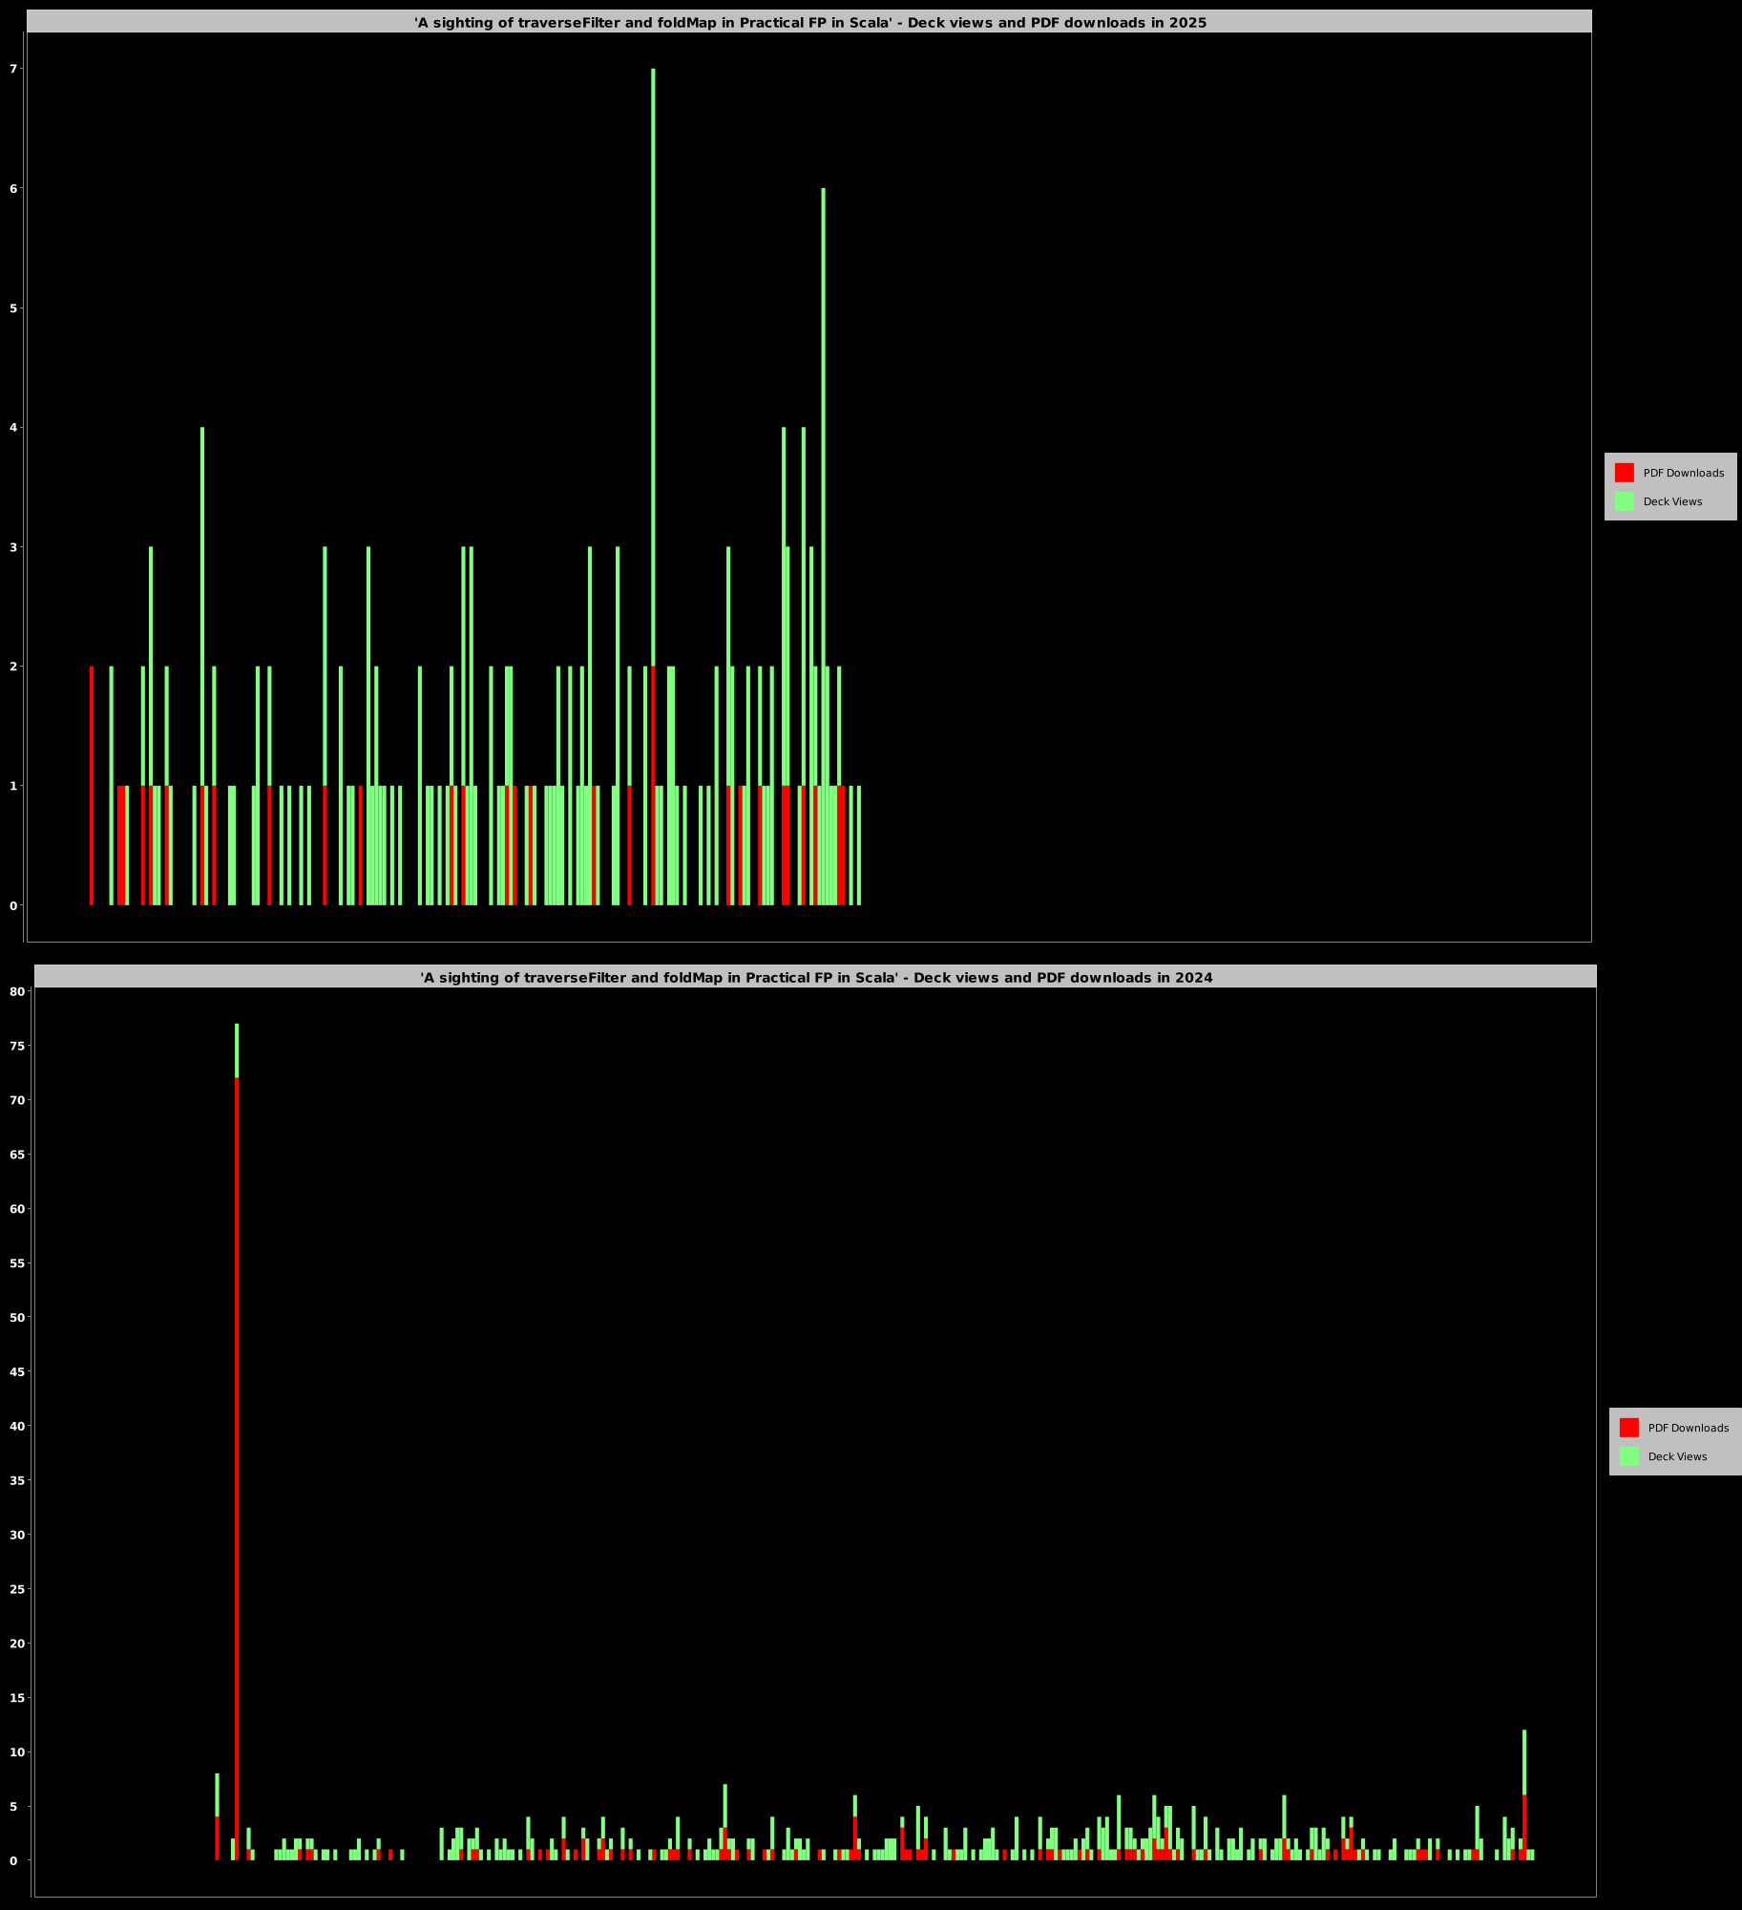Click the '55' y-axis label in 2024 chart
The width and height of the screenshot is (1742, 1910).
point(17,1263)
